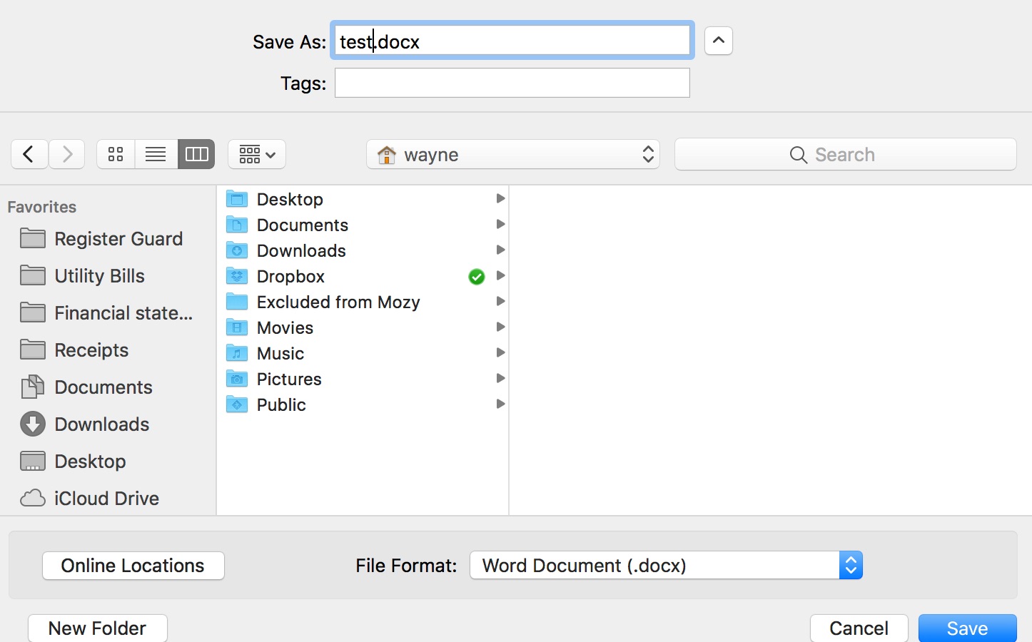Click the Pictures folder icon

coord(237,379)
